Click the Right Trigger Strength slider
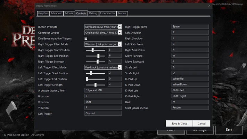Viewport: 247px width, 139px height. tap(96, 62)
